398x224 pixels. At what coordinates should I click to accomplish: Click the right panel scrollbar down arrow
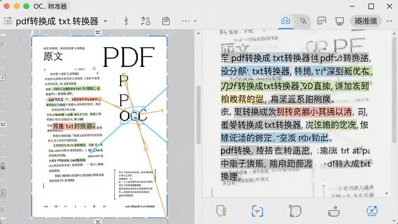coord(394,221)
